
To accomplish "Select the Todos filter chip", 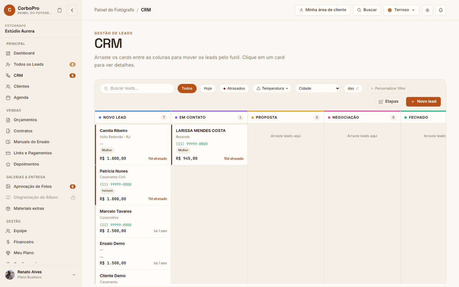I will click(x=187, y=88).
